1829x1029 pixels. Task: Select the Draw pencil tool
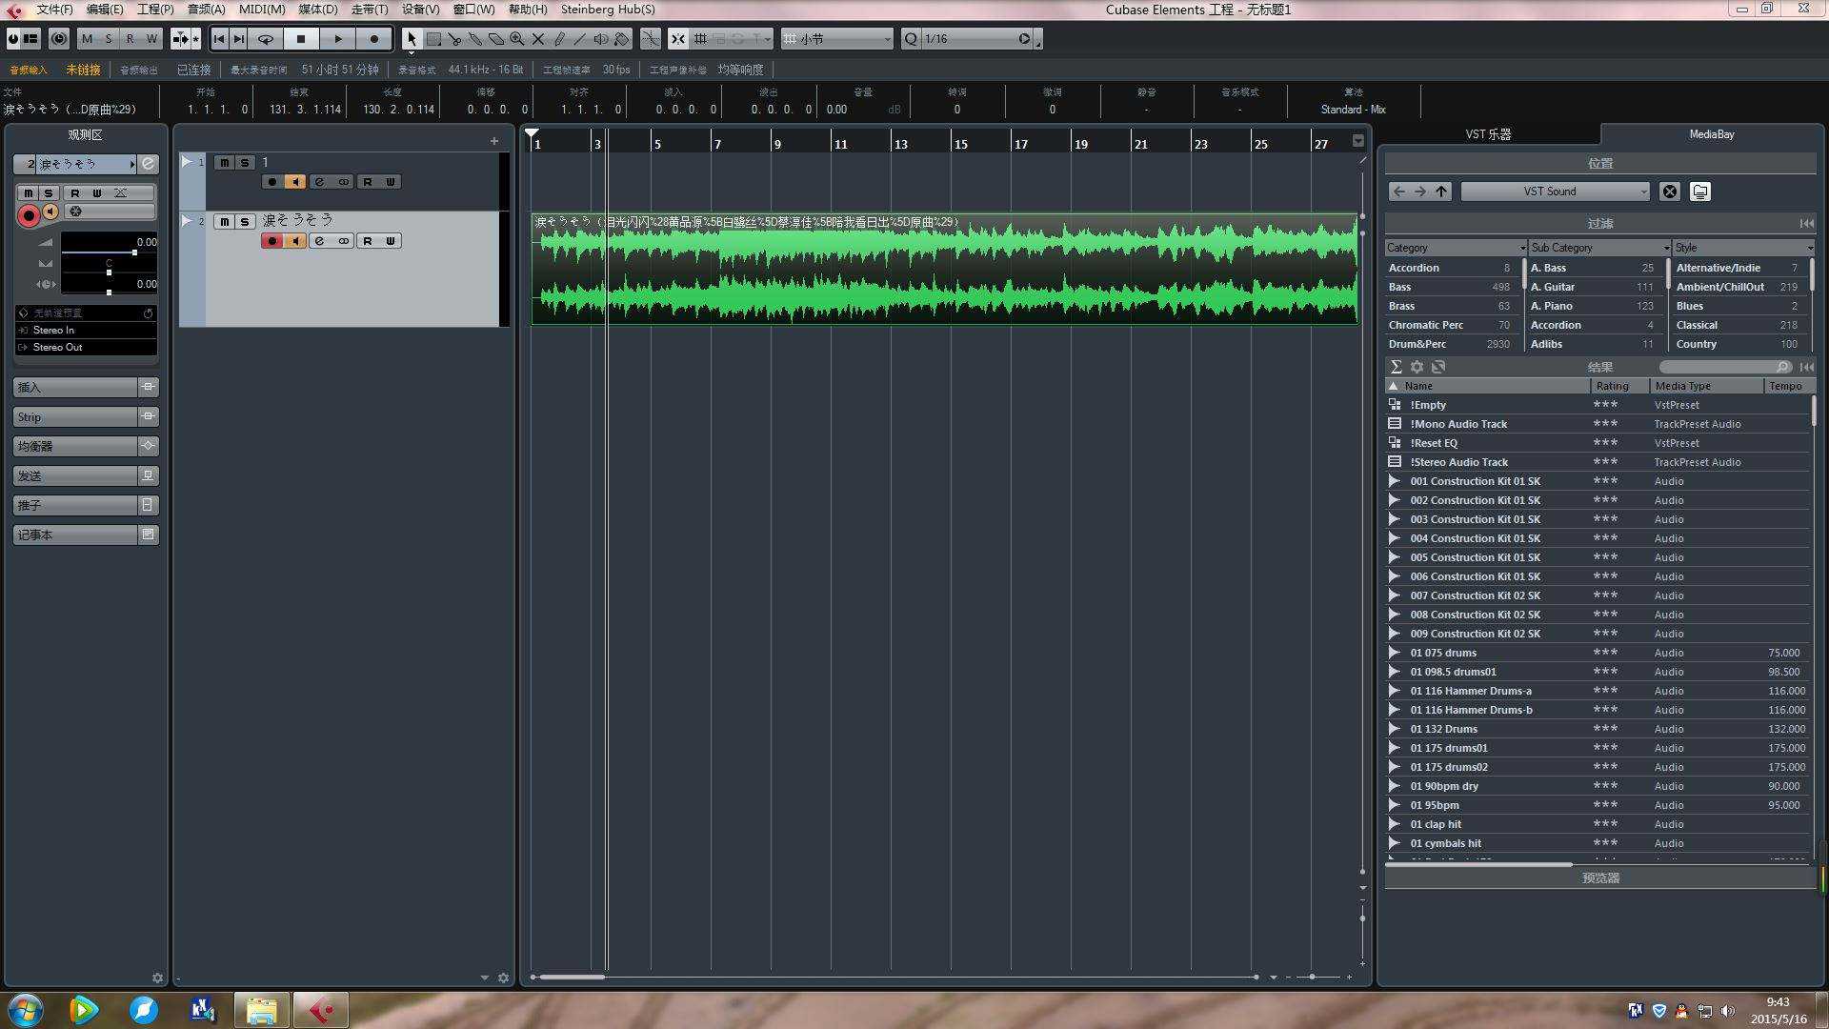(559, 39)
